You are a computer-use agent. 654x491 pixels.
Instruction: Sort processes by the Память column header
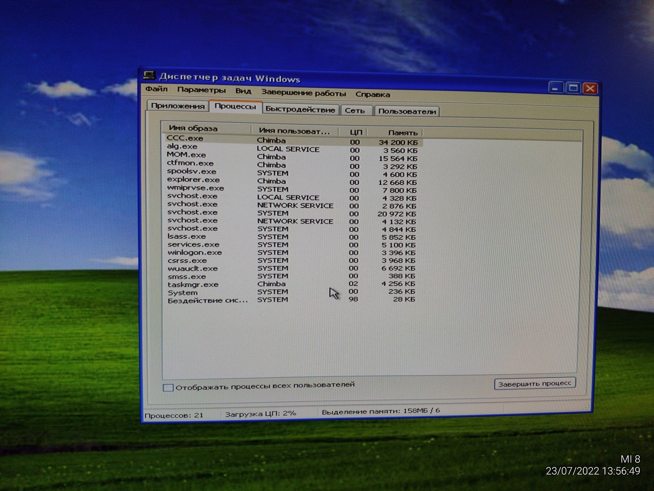(x=394, y=133)
